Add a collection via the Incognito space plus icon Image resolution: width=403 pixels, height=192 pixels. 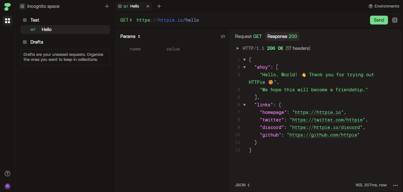pyautogui.click(x=107, y=6)
